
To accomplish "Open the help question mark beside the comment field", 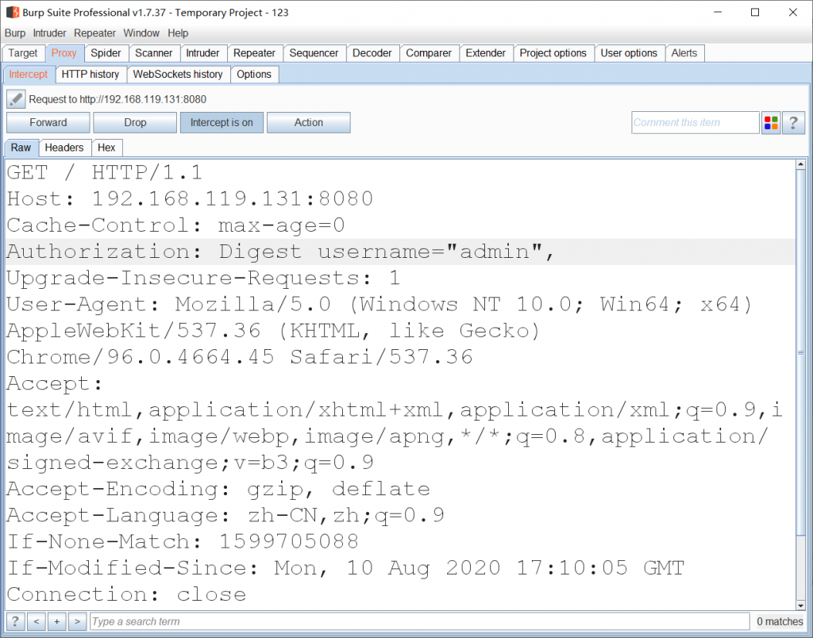I will [x=793, y=123].
